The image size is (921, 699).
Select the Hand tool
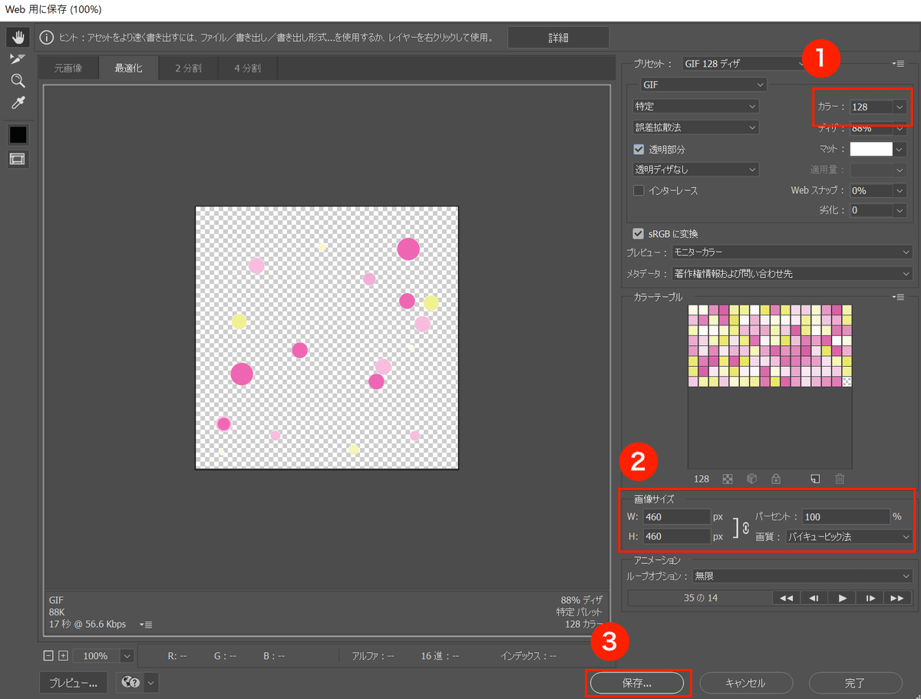[x=17, y=36]
